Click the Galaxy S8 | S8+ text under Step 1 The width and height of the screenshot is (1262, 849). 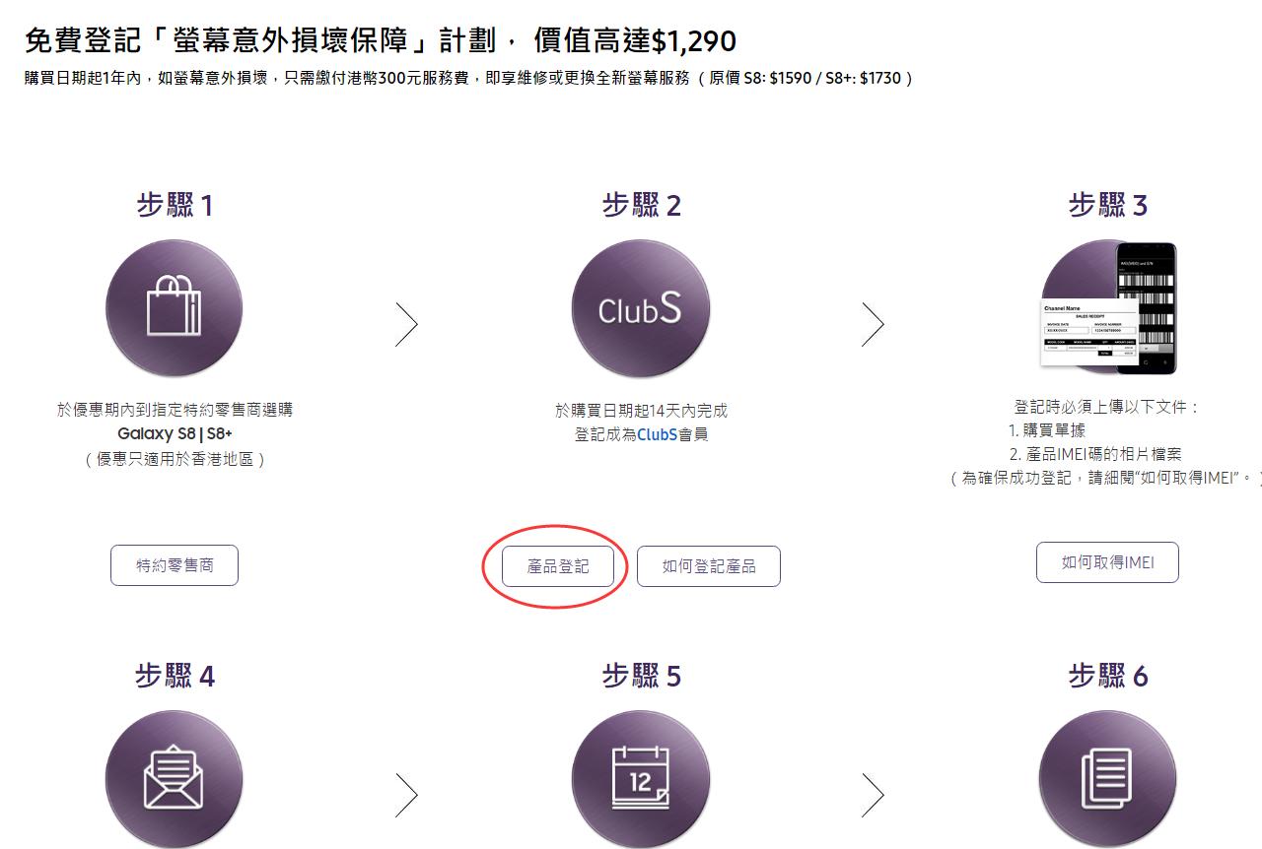point(174,432)
